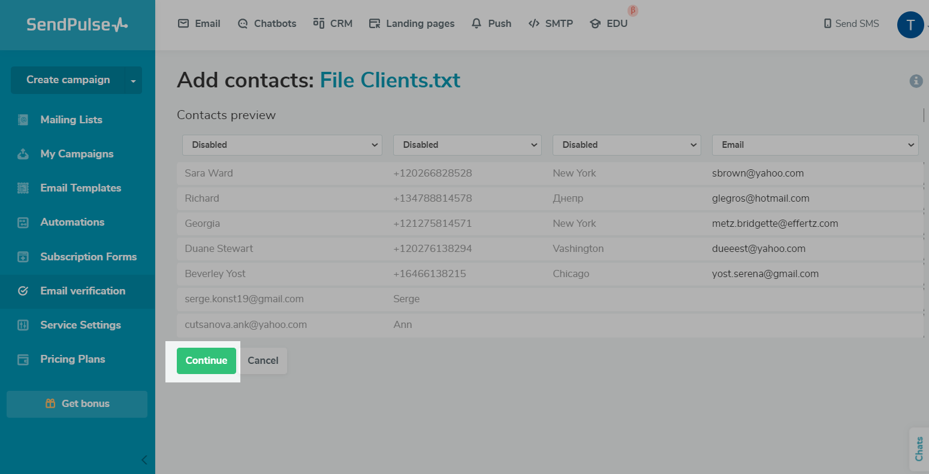Click the cell serge.konst19@gmail.com
Viewport: 929px width, 474px height.
tap(244, 299)
